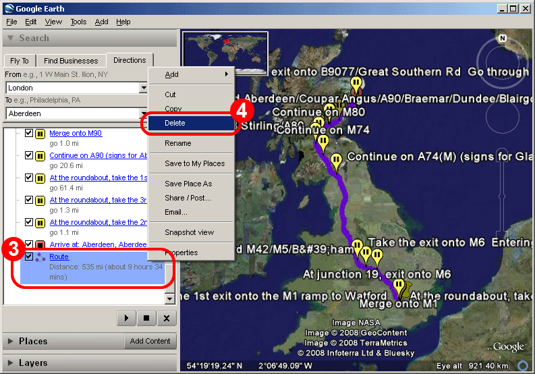Clear search results with X button
535x374 pixels.
click(167, 318)
